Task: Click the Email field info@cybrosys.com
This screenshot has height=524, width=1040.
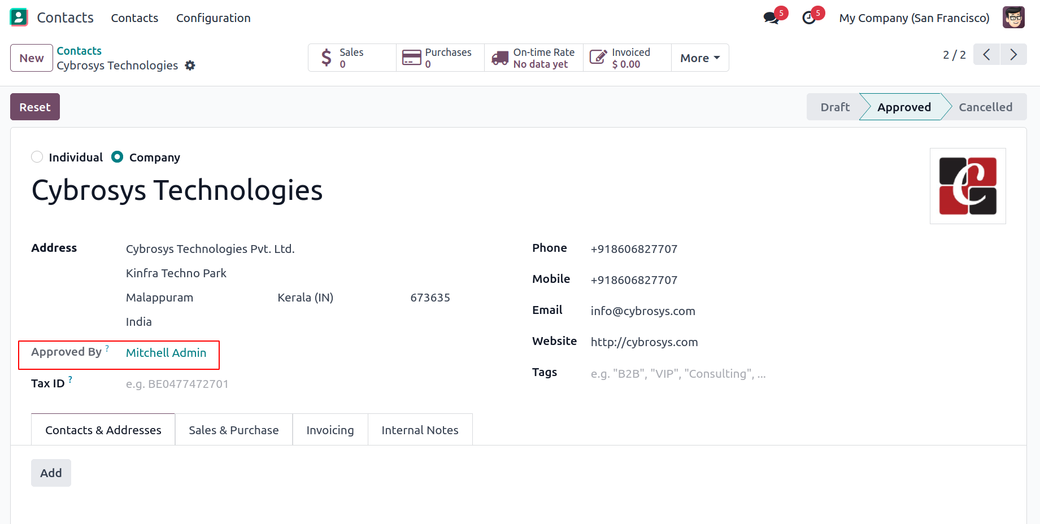Action: tap(643, 311)
